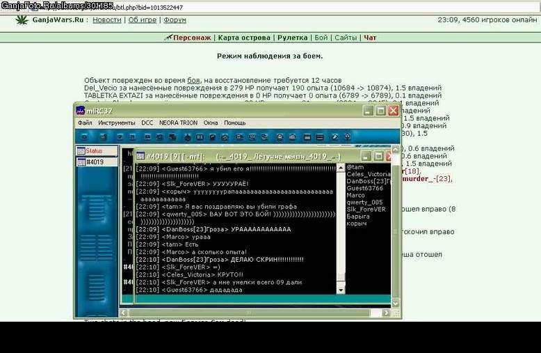
Task: Select Marco in the nick list
Action: click(x=355, y=195)
